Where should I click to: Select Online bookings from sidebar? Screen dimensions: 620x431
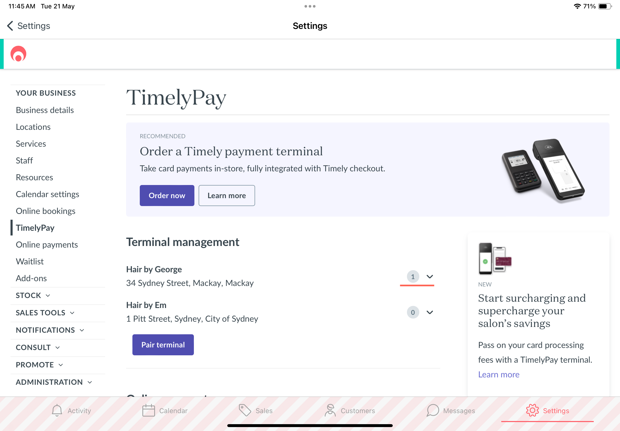click(46, 211)
